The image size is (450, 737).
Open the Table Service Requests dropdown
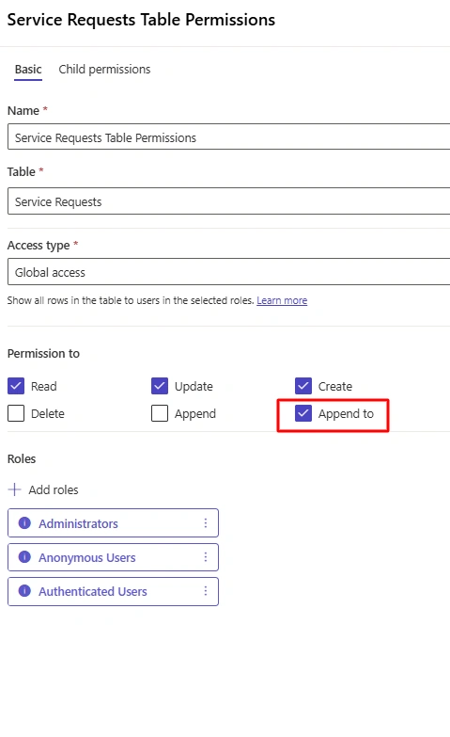click(229, 201)
